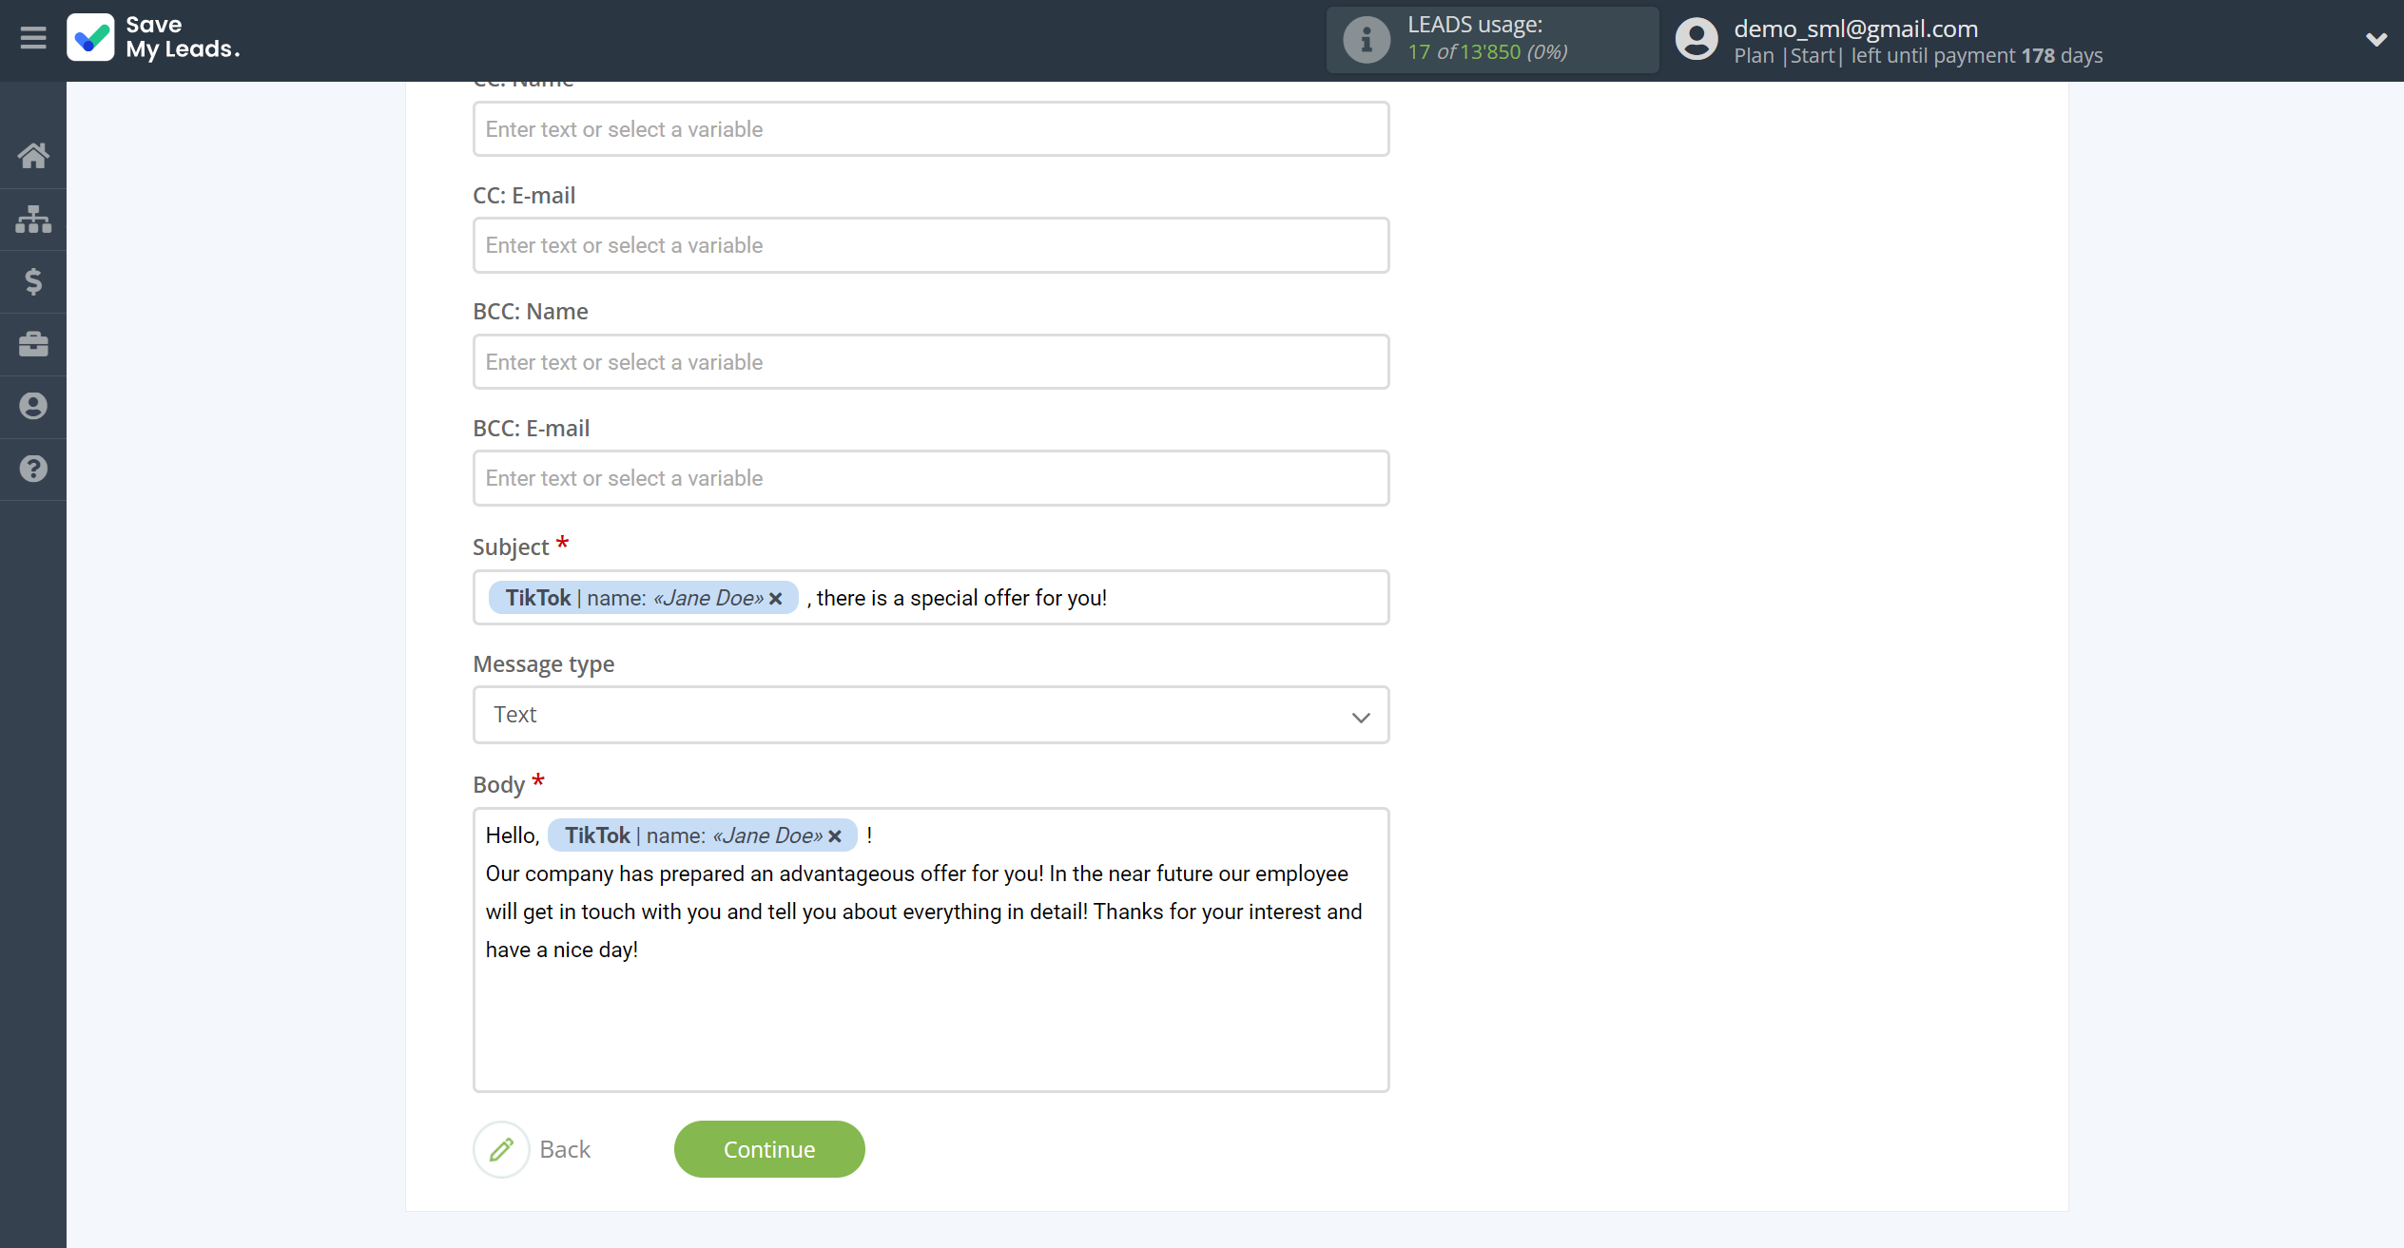Click the LEADS usage counter text
Screen dimensions: 2404x1248
(x=1487, y=52)
